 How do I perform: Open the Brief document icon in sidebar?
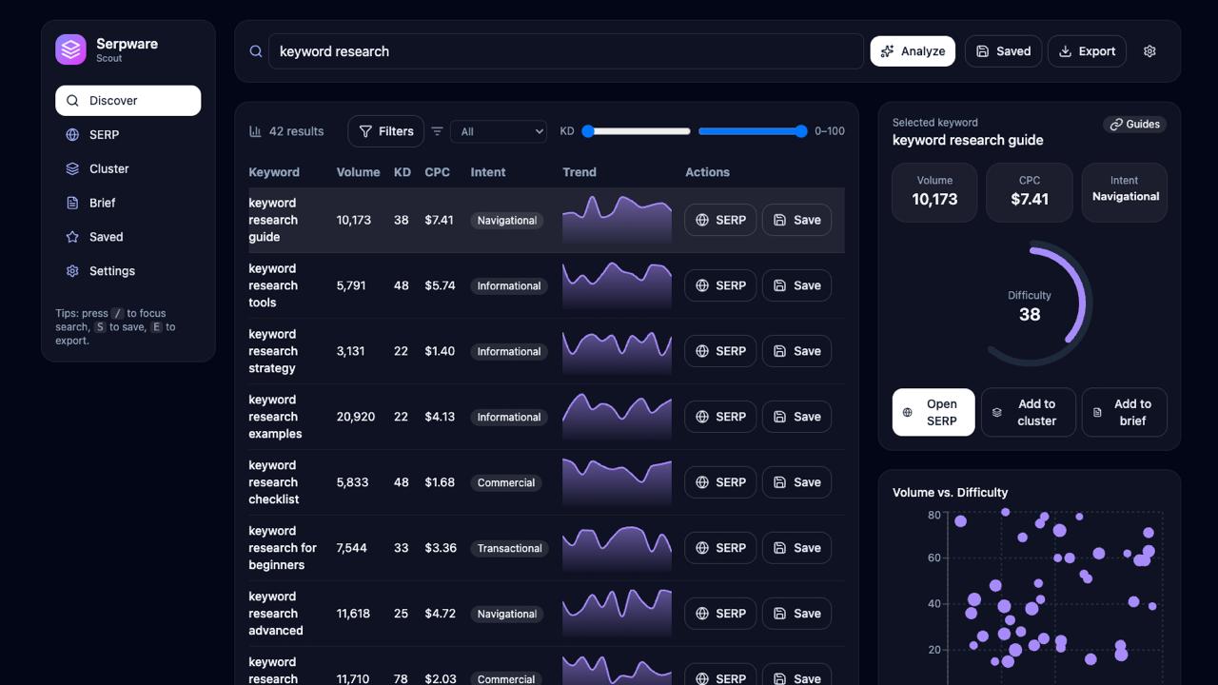tap(72, 203)
